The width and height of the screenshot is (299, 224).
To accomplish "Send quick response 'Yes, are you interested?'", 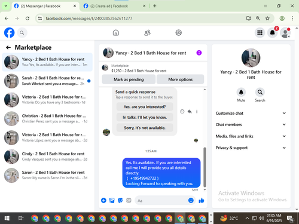I will pos(145,107).
